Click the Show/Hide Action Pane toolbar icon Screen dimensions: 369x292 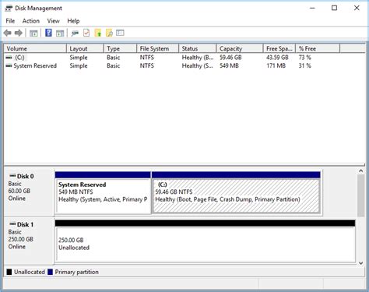60,33
